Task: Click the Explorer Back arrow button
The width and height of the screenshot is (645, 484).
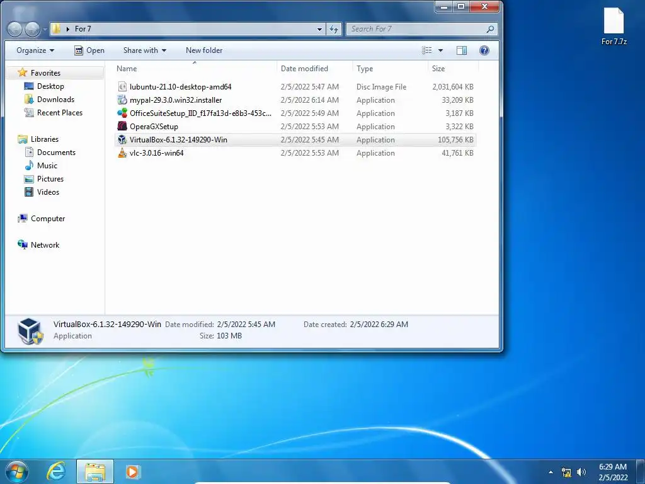Action: click(15, 29)
